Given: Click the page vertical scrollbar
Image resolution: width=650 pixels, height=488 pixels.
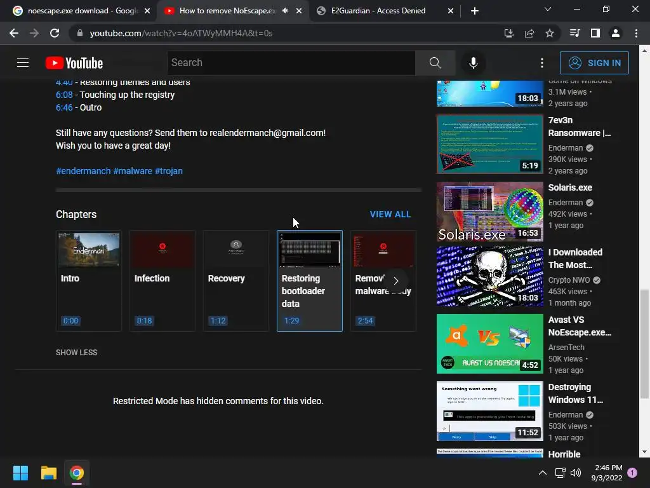Looking at the screenshot, I should (644, 344).
